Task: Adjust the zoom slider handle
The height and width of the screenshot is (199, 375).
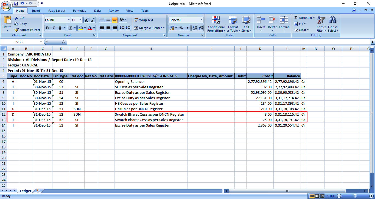Action: pyautogui.click(x=355, y=196)
